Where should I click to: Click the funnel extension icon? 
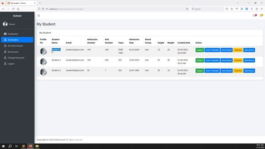(x=237, y=9)
